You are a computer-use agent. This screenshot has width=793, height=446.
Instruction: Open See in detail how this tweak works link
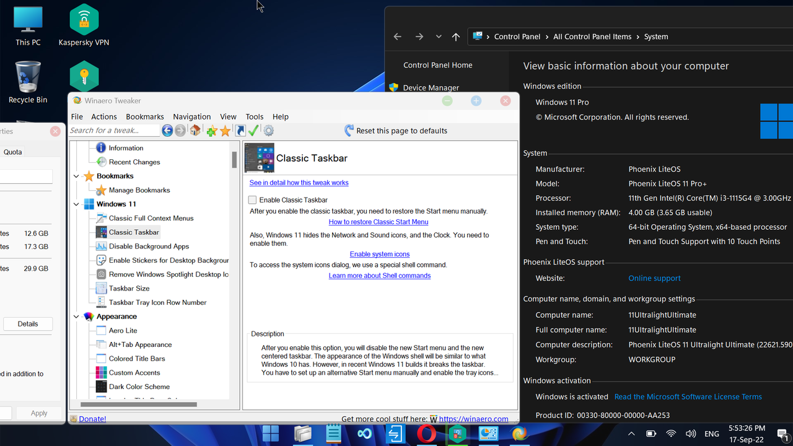point(299,183)
